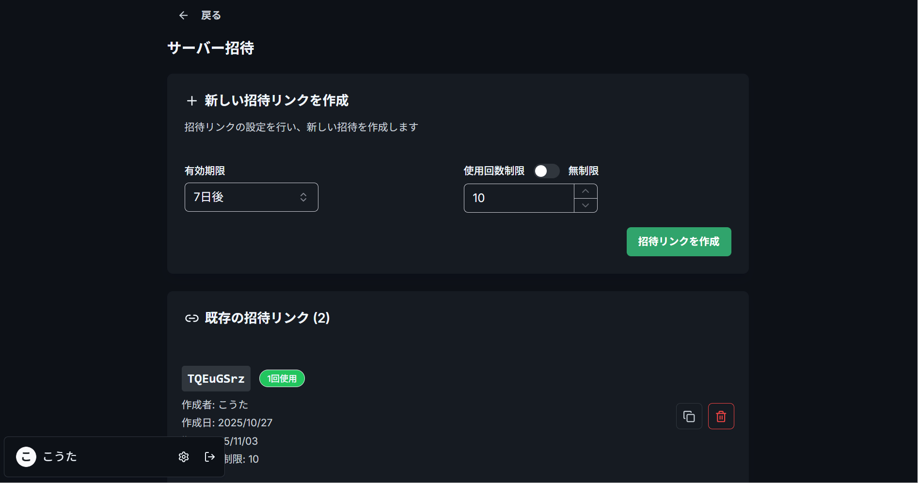The height and width of the screenshot is (483, 918).
Task: Click the back arrow icon
Action: click(x=183, y=15)
